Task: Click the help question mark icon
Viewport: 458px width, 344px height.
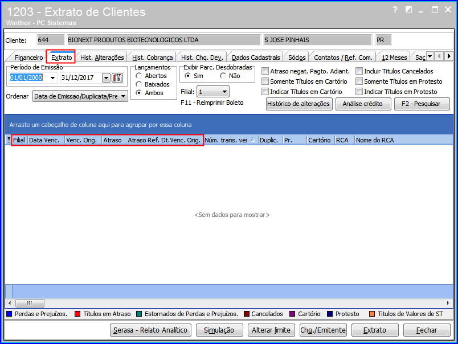Action: point(395,10)
